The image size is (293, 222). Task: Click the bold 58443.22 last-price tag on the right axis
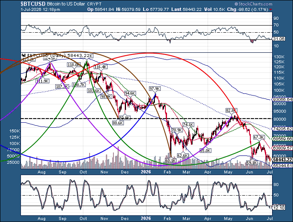(x=282, y=160)
